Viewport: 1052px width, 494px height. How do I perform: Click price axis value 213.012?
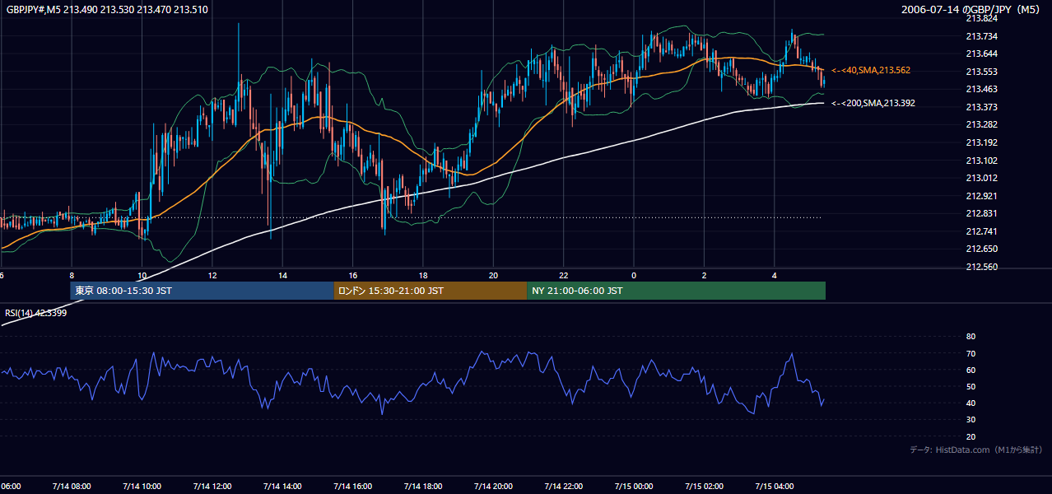point(981,178)
